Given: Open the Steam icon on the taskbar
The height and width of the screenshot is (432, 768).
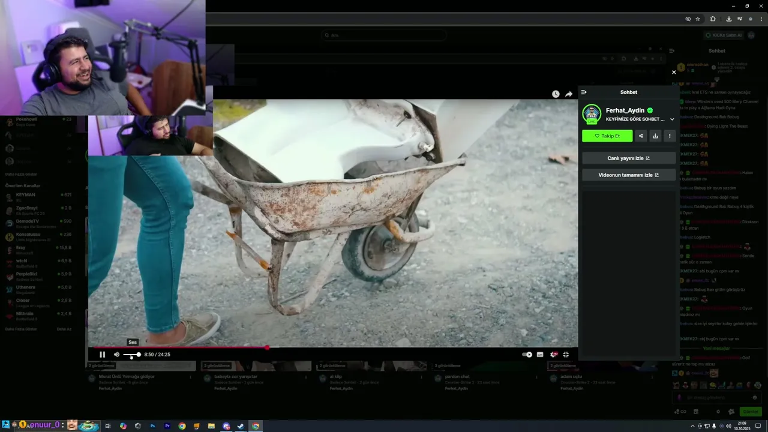Looking at the screenshot, I should point(241,426).
